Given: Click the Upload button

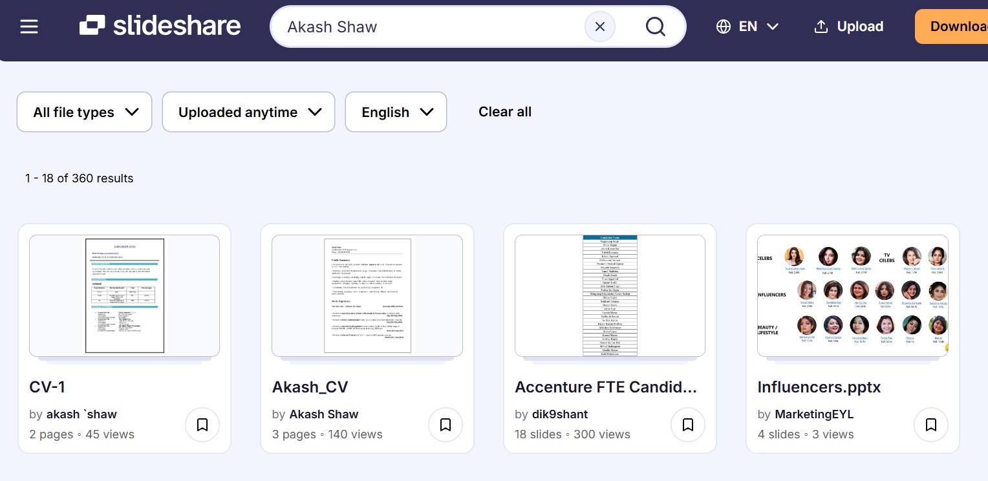Looking at the screenshot, I should [849, 27].
